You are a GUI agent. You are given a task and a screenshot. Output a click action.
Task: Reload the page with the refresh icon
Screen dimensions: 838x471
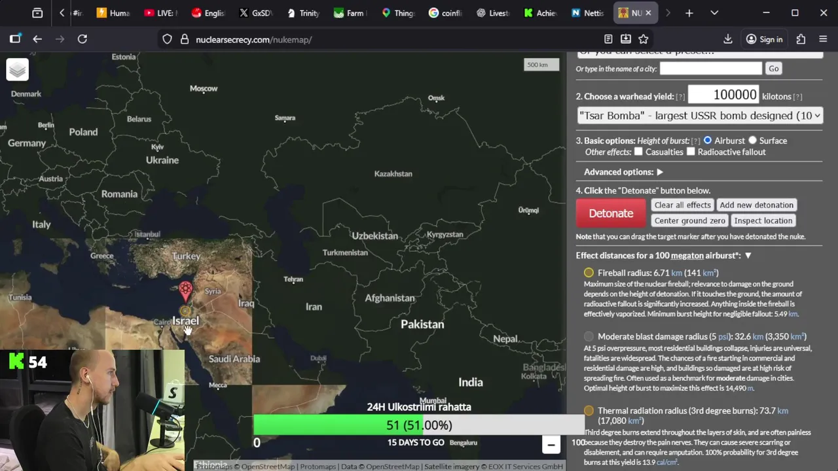(x=82, y=39)
